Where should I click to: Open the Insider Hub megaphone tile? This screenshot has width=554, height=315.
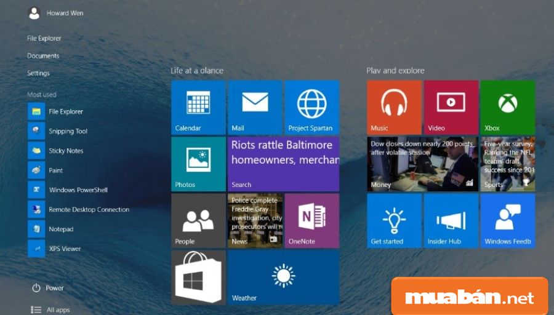[x=451, y=221]
